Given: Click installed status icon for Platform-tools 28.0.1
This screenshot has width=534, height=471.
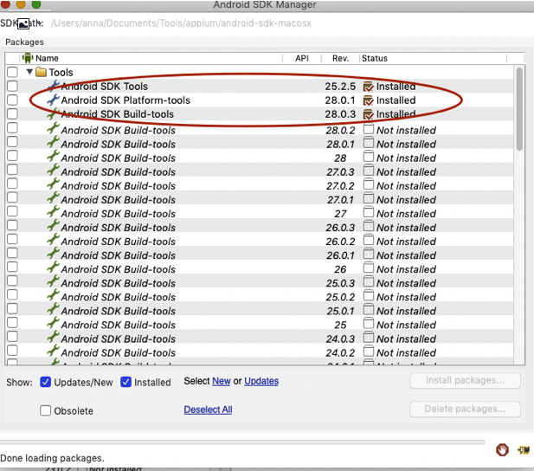Looking at the screenshot, I should (368, 100).
